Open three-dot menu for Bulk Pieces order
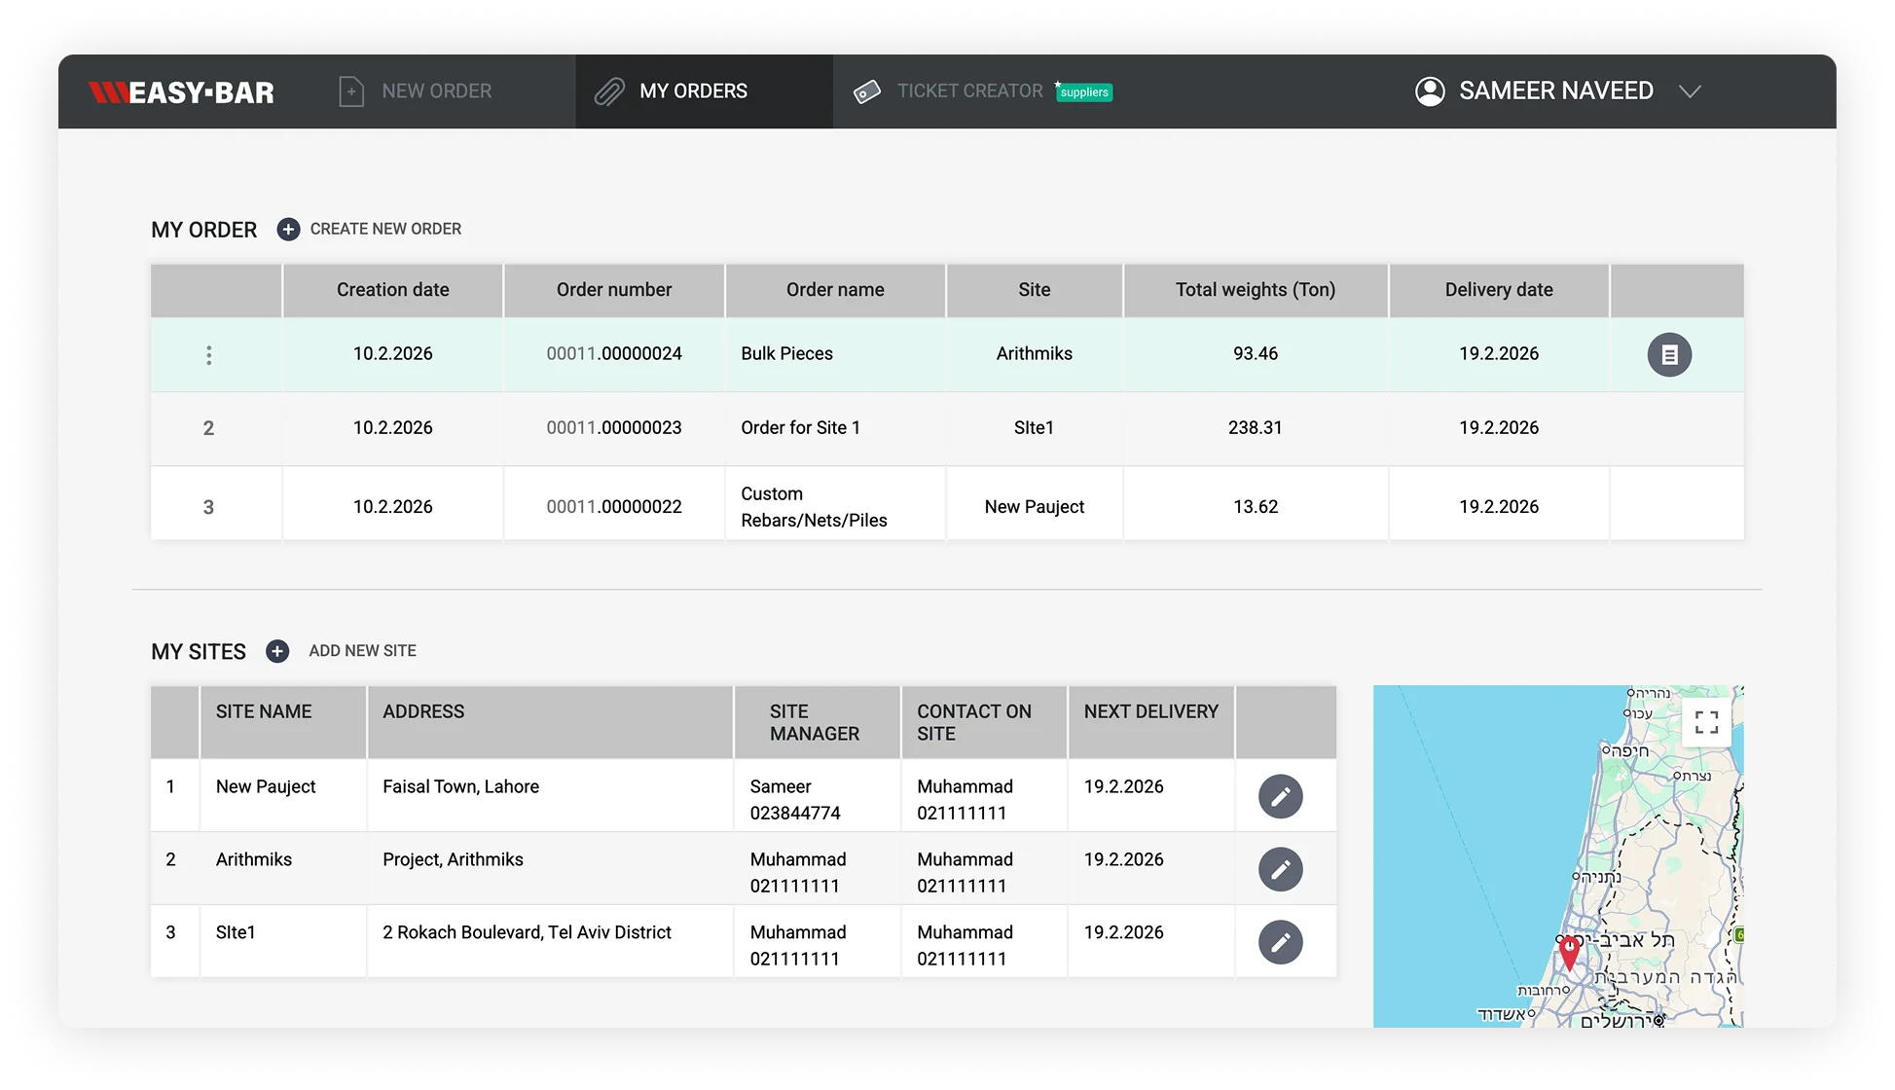This screenshot has height=1090, width=1895. coord(208,355)
